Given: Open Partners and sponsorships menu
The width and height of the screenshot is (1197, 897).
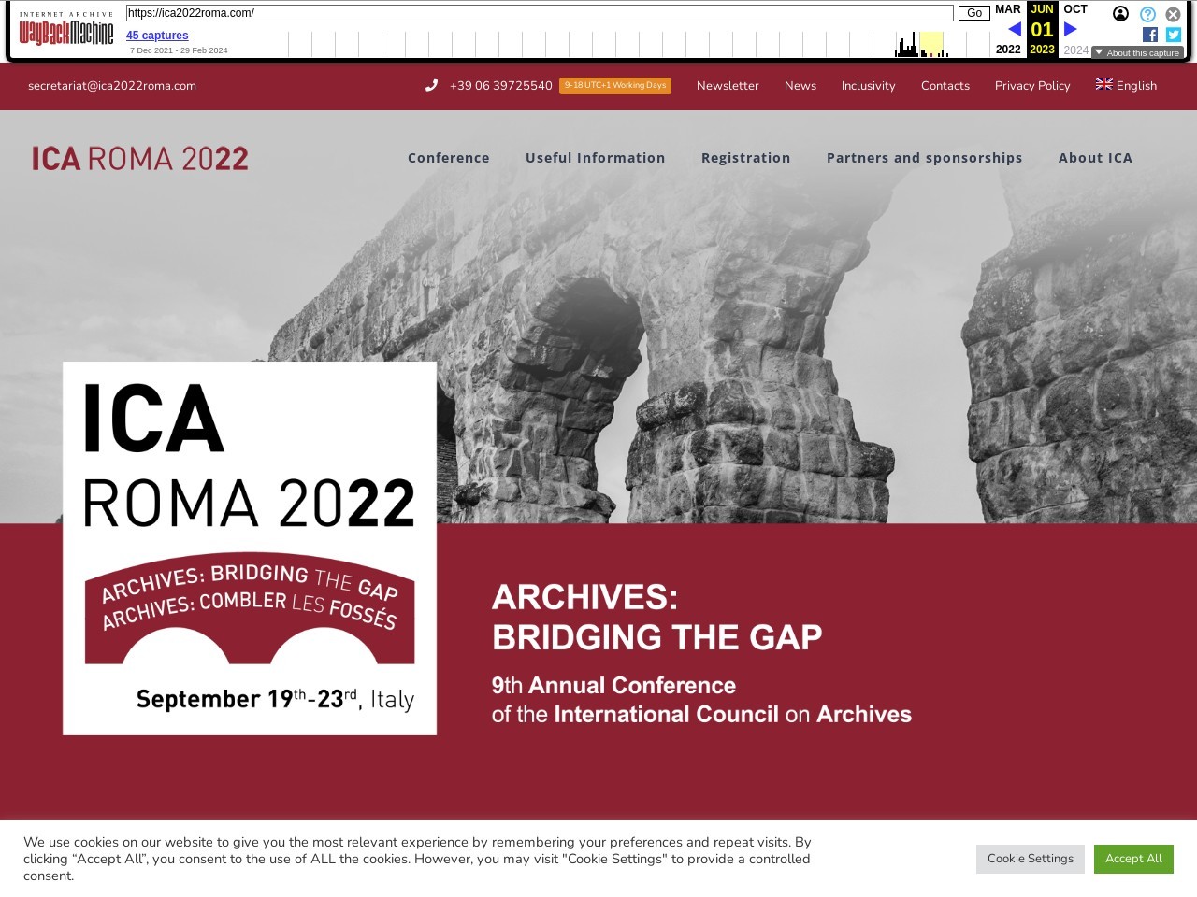Looking at the screenshot, I should click(925, 158).
